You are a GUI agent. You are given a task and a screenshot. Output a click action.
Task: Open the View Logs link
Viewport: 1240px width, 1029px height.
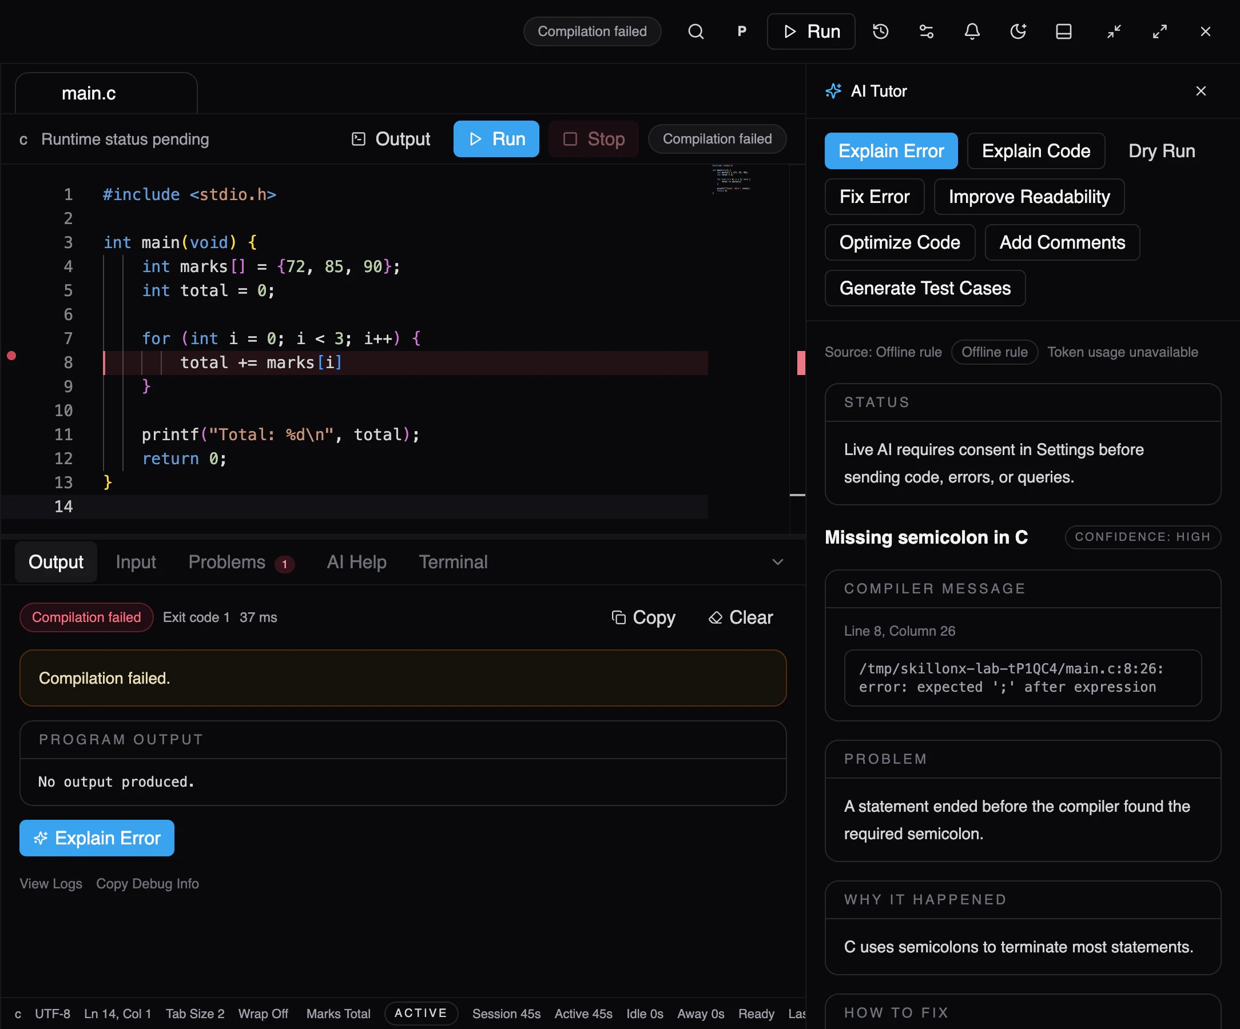[x=51, y=883]
